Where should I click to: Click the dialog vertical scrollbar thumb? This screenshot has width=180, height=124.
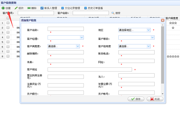pos(163,55)
